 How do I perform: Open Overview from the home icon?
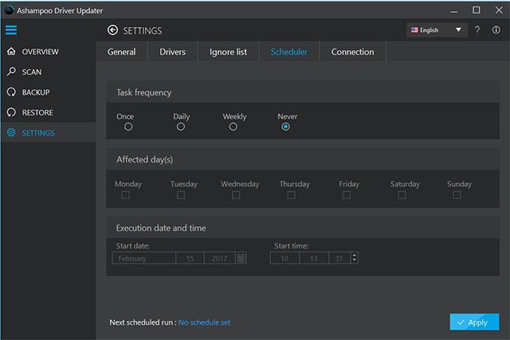click(x=11, y=52)
